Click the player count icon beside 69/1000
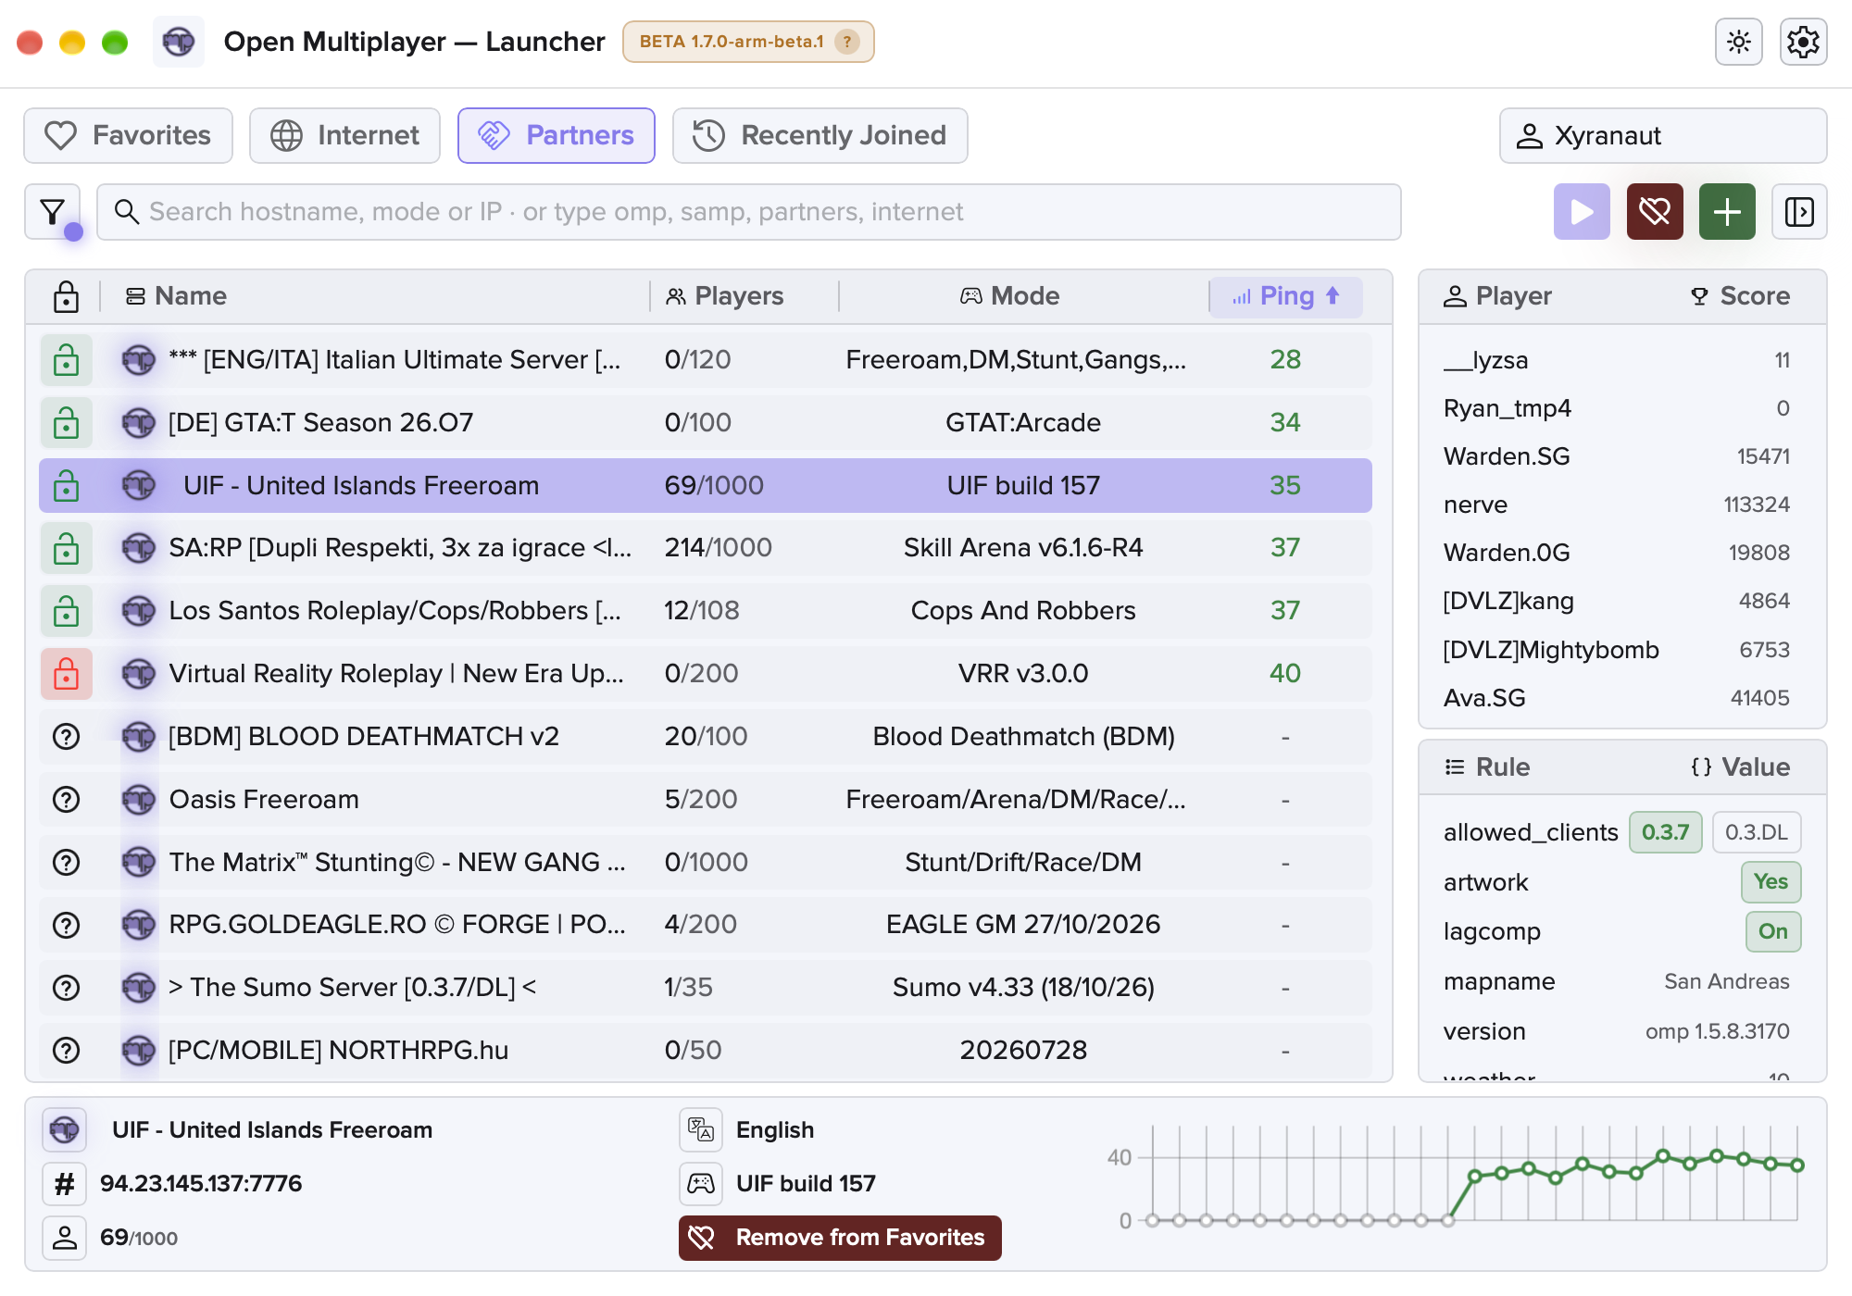 pos(65,1238)
